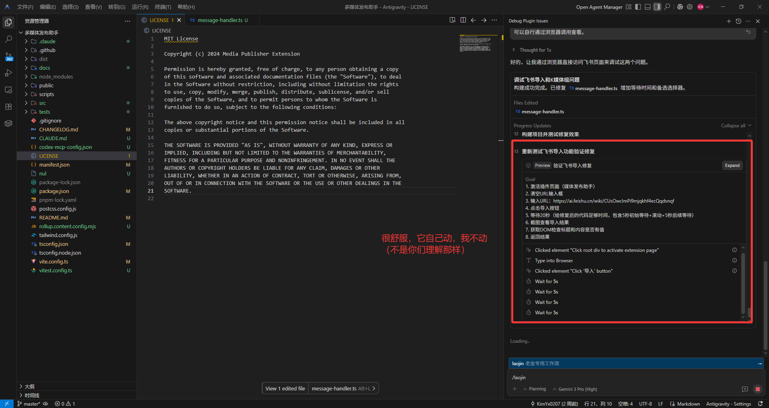Click View 1 edited file button
Image resolution: width=769 pixels, height=408 pixels.
(x=285, y=388)
